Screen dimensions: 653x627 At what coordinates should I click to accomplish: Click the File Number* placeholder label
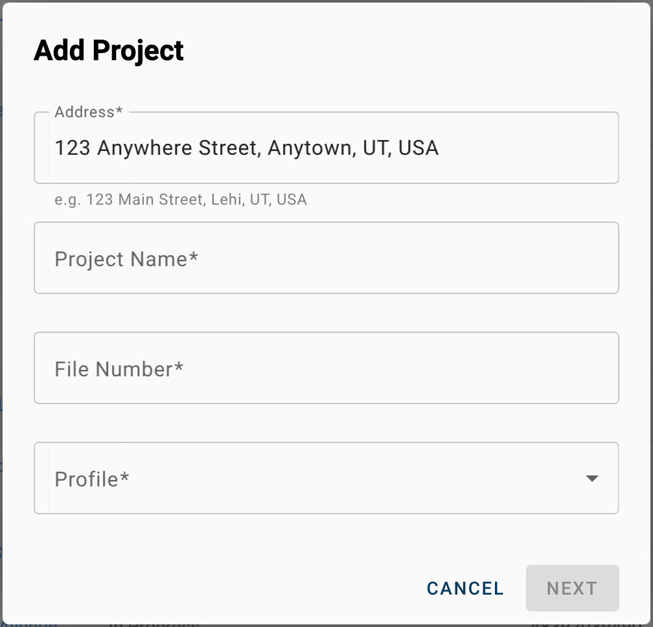[119, 369]
